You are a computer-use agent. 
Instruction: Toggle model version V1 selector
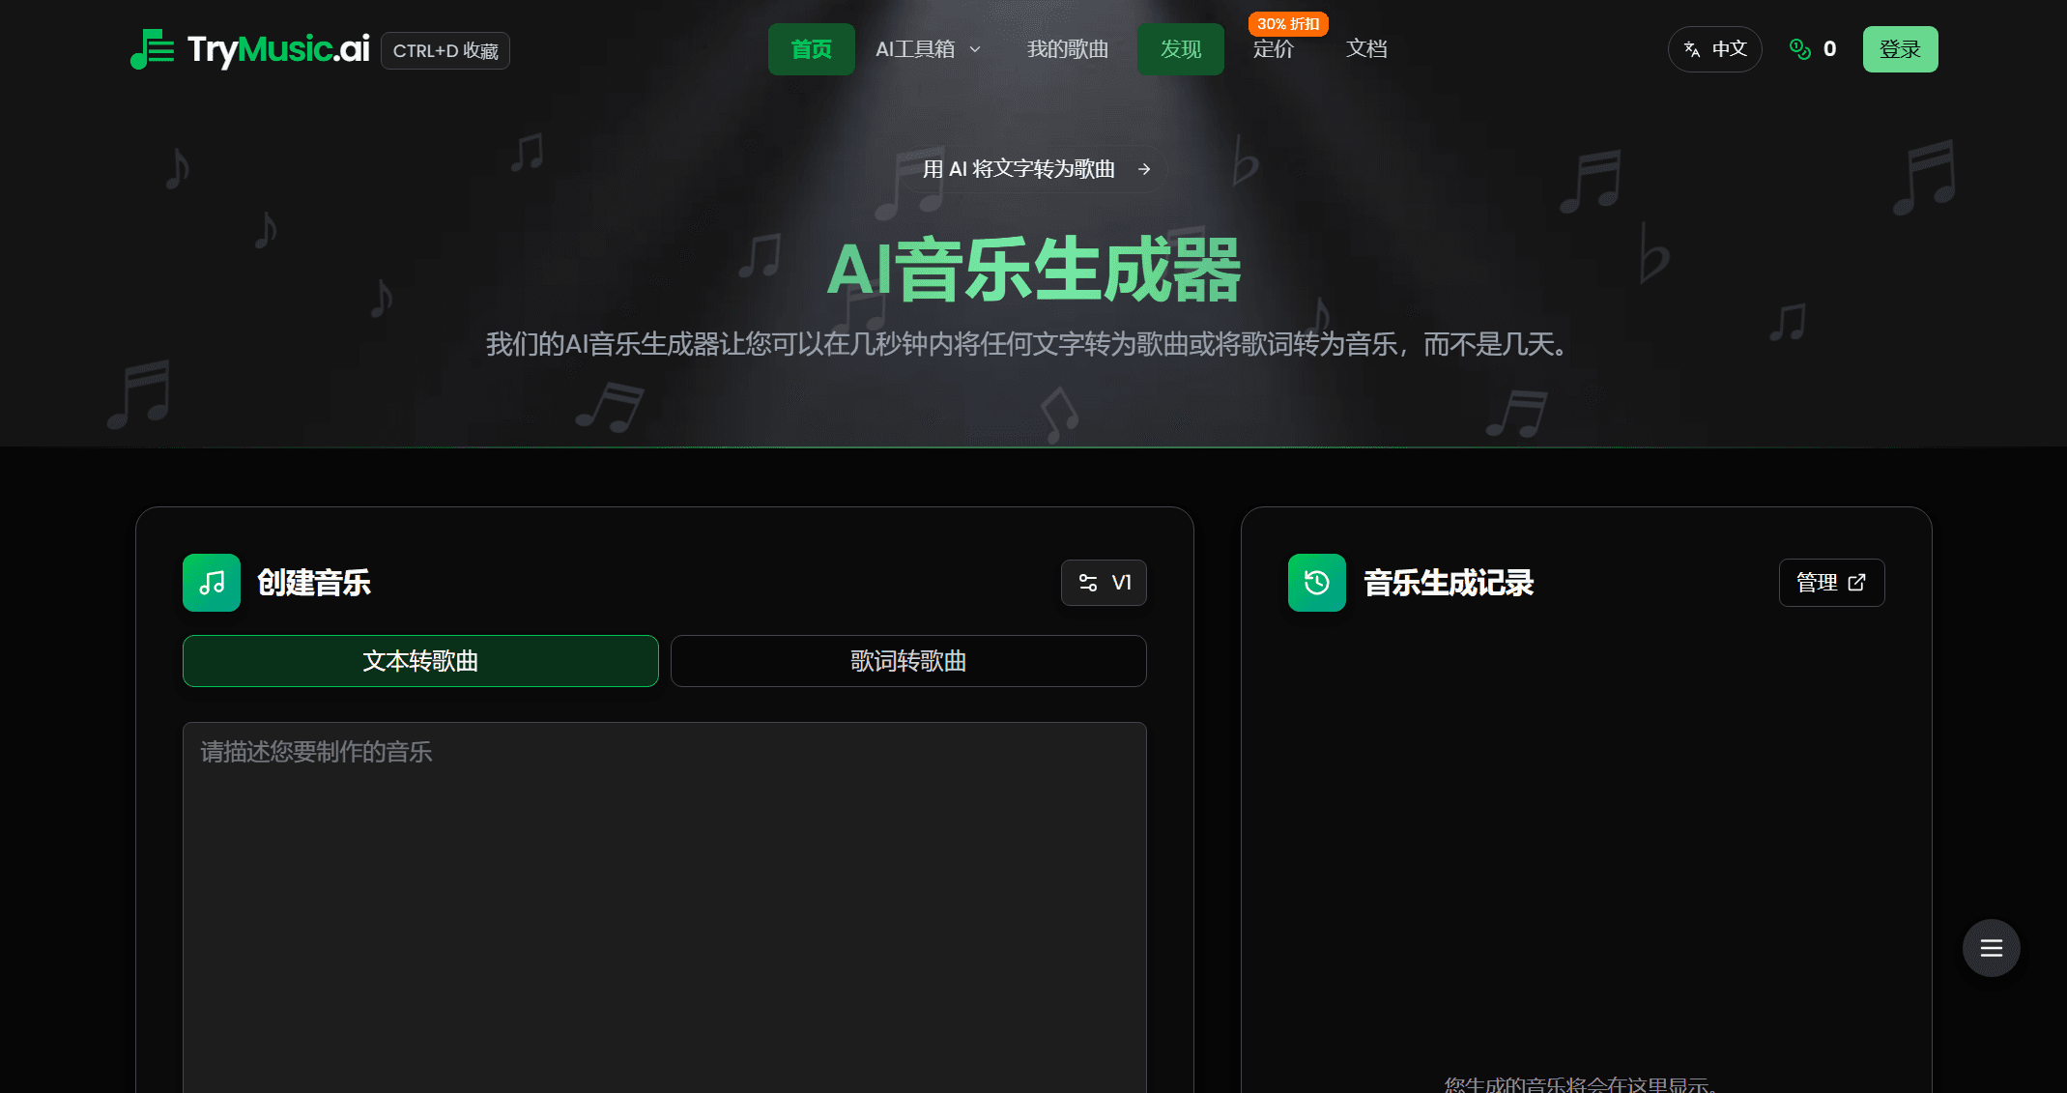point(1104,583)
